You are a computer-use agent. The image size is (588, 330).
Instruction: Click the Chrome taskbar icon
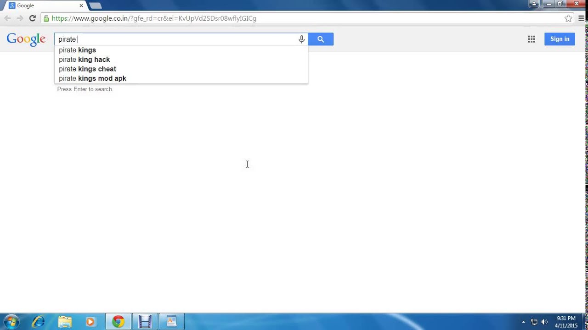click(x=118, y=322)
